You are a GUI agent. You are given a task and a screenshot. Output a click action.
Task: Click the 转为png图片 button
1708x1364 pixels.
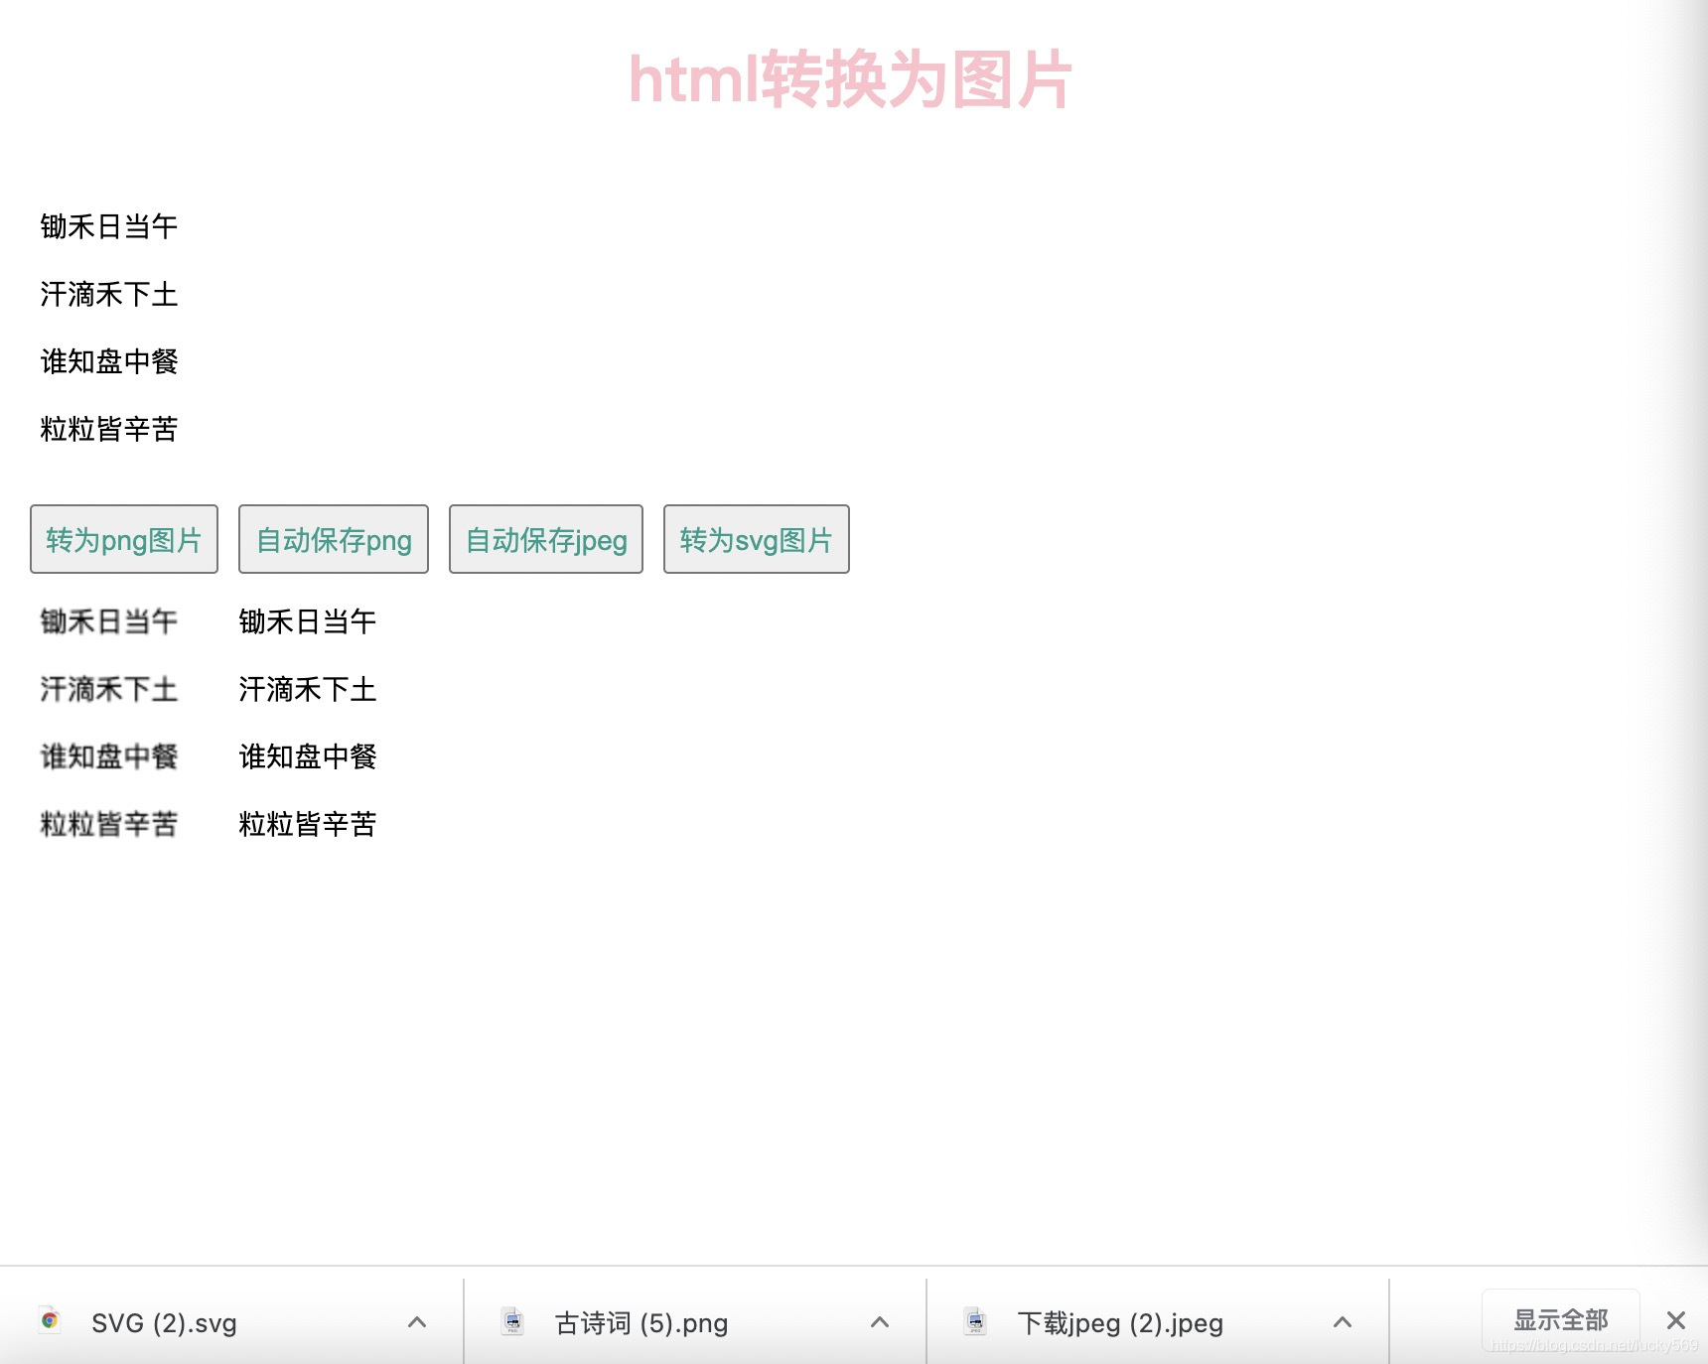[x=123, y=539]
